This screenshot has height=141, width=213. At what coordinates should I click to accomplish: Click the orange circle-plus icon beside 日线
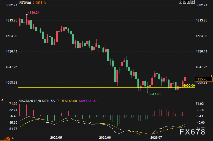click(x=45, y=3)
